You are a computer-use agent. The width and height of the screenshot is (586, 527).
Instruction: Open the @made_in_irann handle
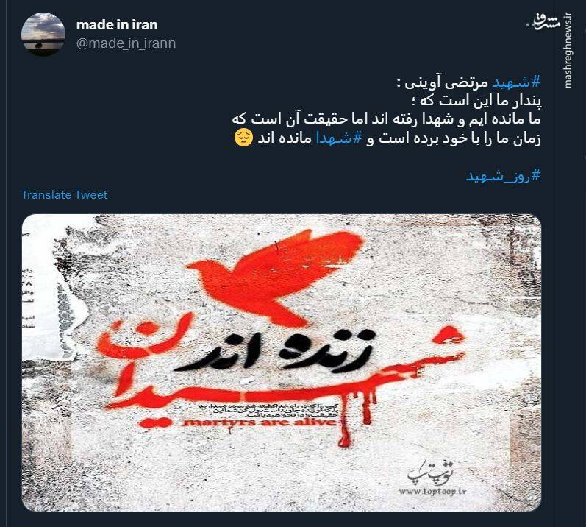pos(126,43)
